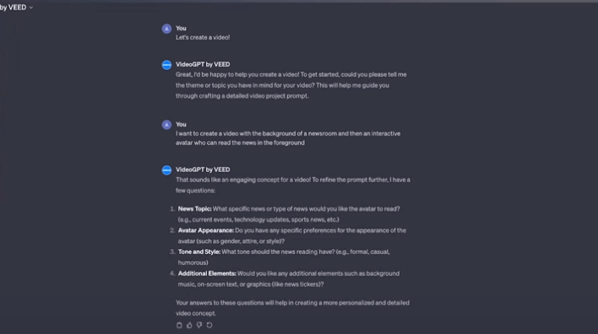Give the response a thumbs down
Screen dimensions: 598x334
pos(199,325)
